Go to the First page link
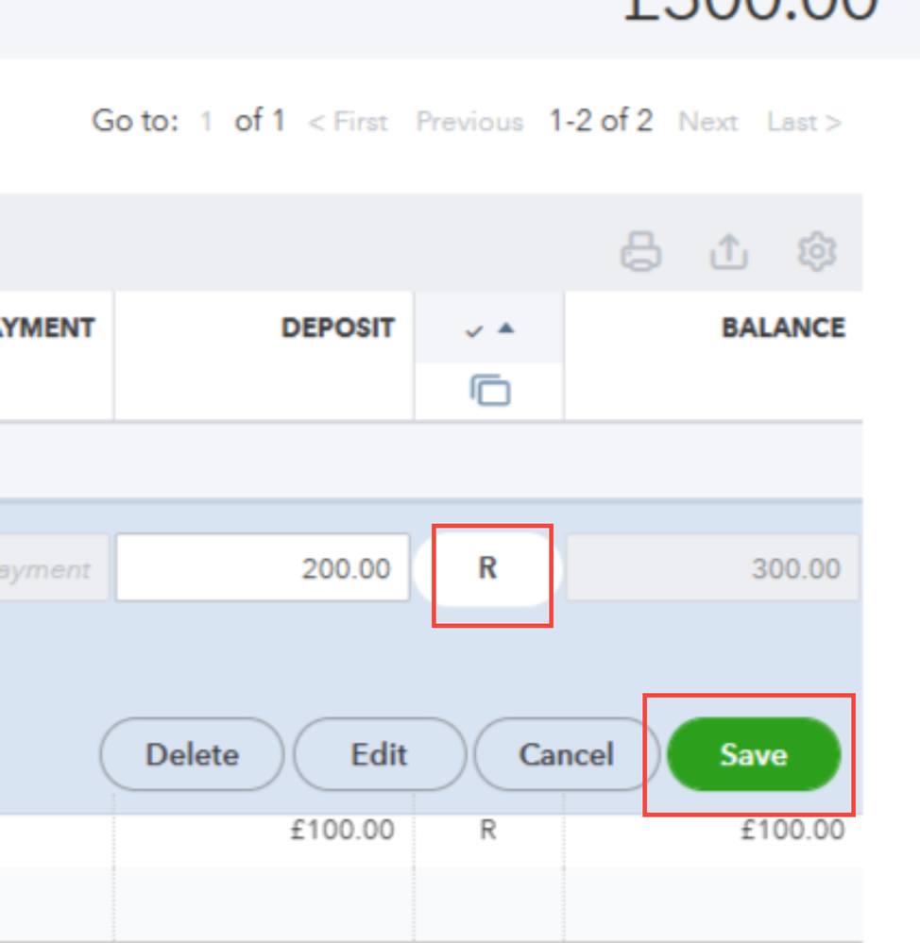Image resolution: width=920 pixels, height=943 pixels. point(348,122)
